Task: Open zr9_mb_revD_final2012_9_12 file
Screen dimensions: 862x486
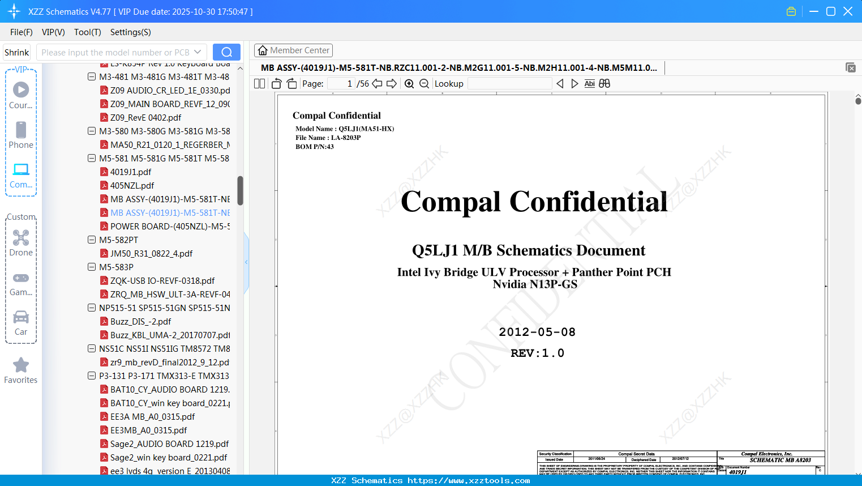Action: pyautogui.click(x=165, y=362)
